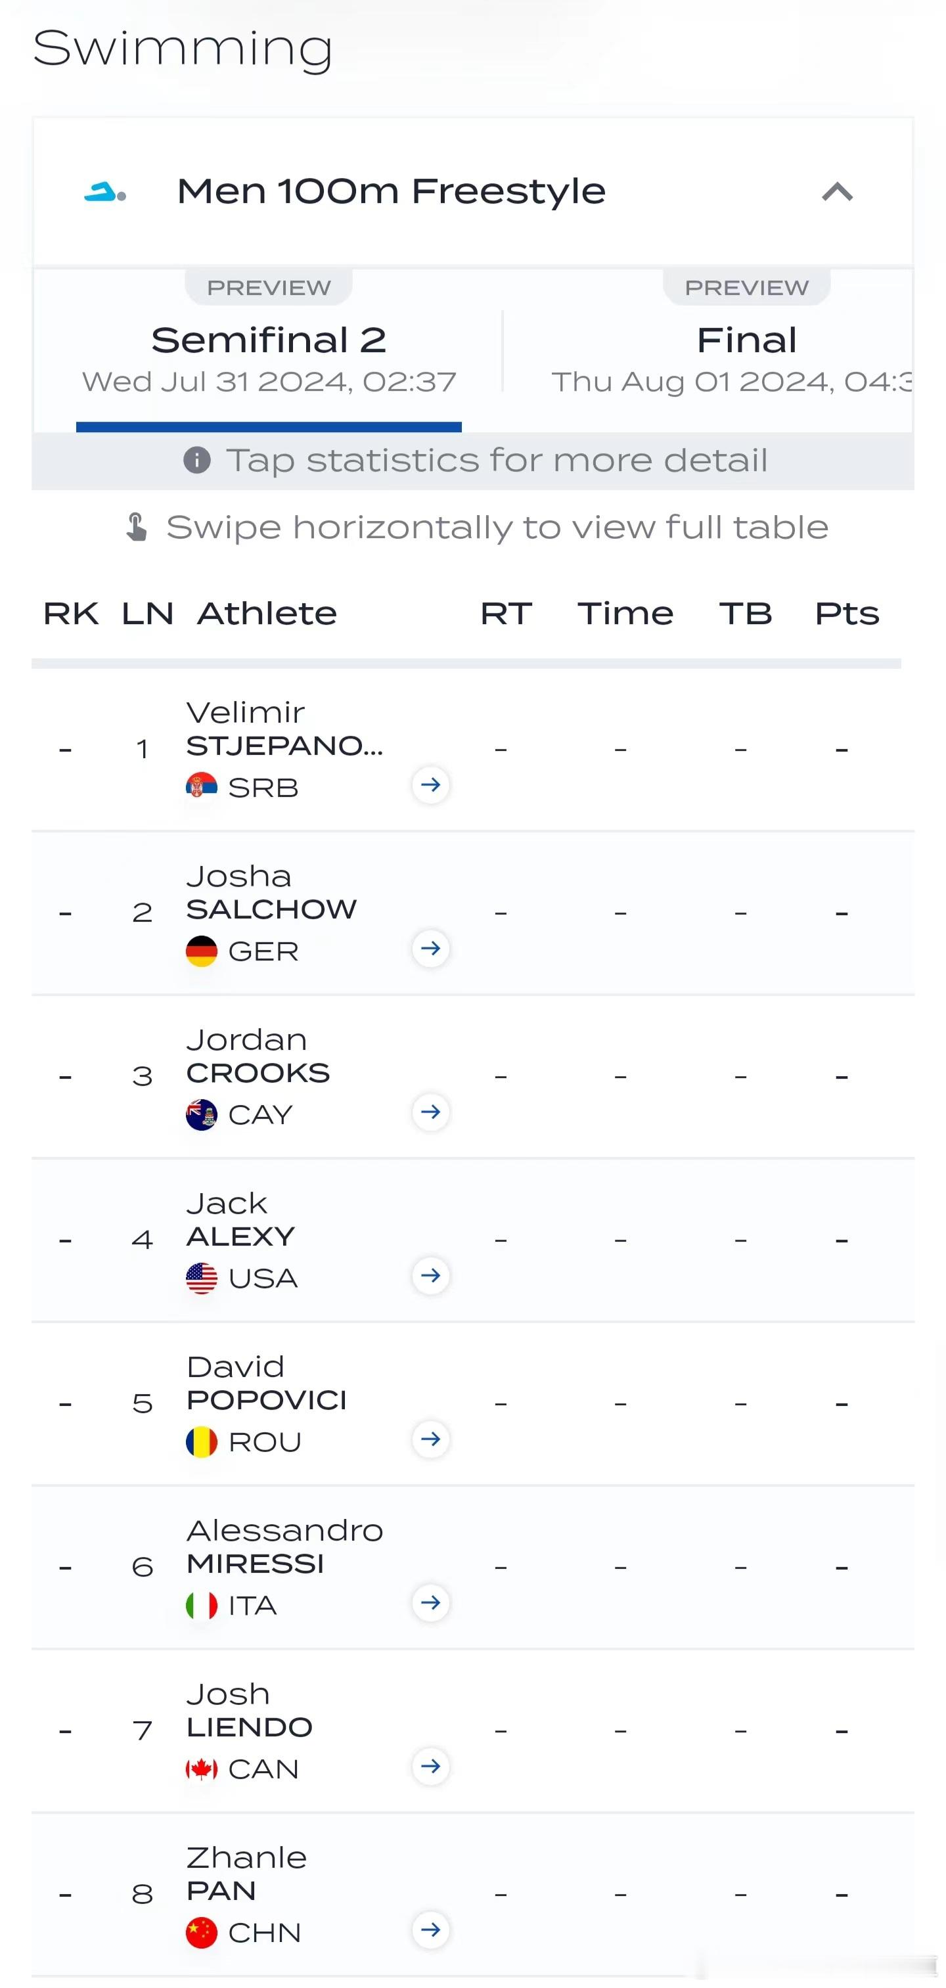Select the Pts column header
Image resolution: width=946 pixels, height=1988 pixels.
pyautogui.click(x=846, y=614)
